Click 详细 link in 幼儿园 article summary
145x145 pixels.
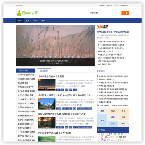point(79,105)
